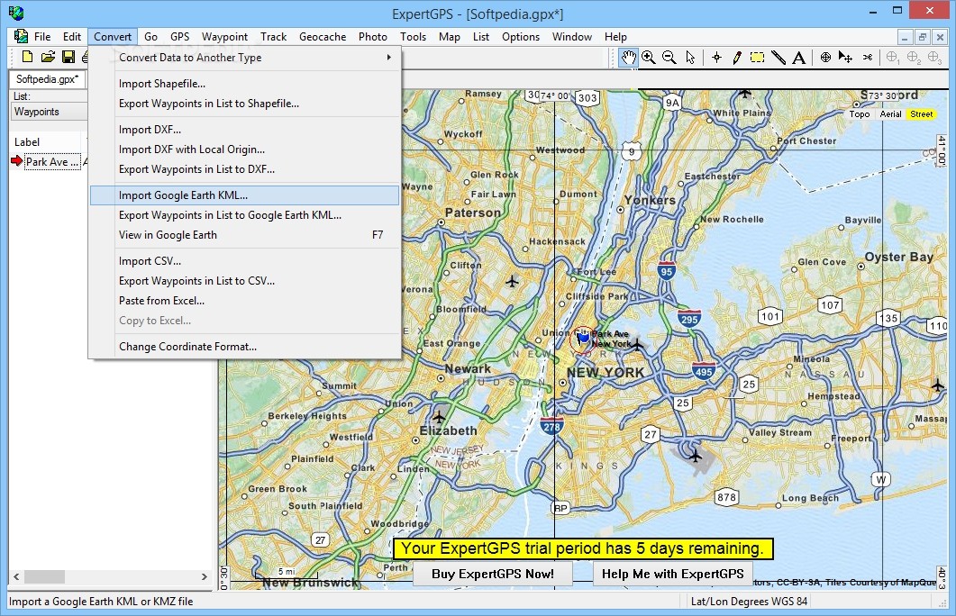The height and width of the screenshot is (616, 956).
Task: Close the Convert menu
Action: (x=113, y=37)
